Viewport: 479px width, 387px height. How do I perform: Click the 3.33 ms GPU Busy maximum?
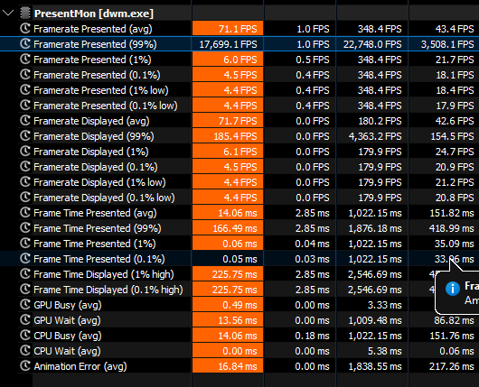pyautogui.click(x=385, y=305)
